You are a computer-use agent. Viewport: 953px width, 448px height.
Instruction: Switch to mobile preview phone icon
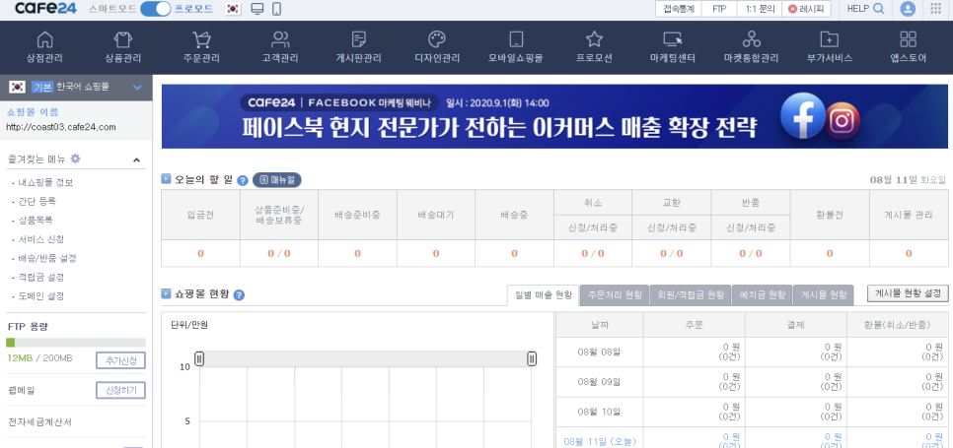276,9
